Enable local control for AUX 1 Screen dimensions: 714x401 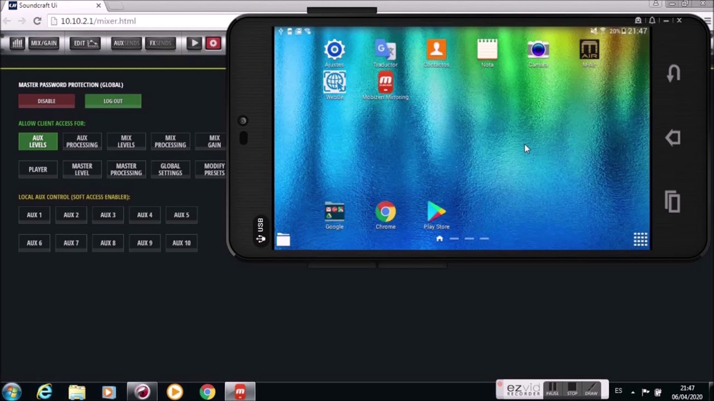(x=34, y=215)
